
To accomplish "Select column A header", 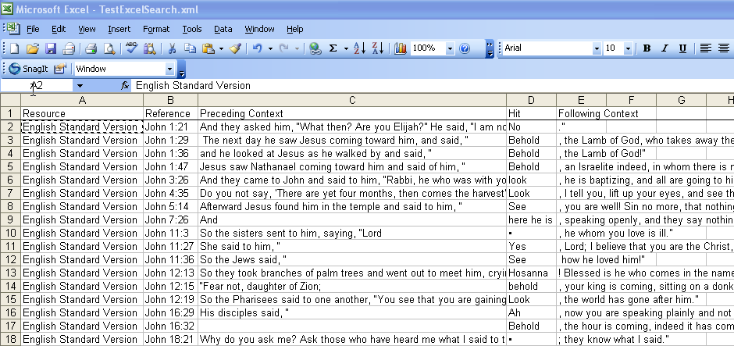I will (82, 100).
